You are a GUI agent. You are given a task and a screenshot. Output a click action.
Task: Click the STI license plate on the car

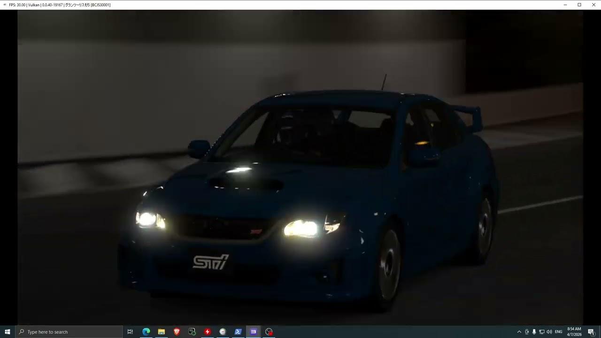(211, 262)
